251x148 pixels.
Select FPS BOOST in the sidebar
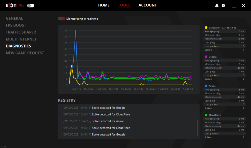point(16,25)
